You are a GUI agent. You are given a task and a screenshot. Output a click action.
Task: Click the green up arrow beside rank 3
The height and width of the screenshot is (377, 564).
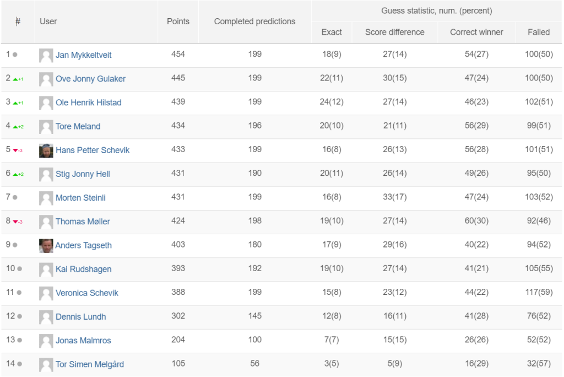click(x=15, y=103)
